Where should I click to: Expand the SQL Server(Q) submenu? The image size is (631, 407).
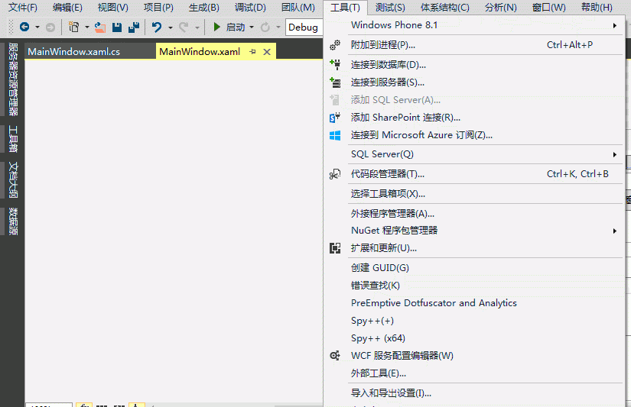[614, 154]
